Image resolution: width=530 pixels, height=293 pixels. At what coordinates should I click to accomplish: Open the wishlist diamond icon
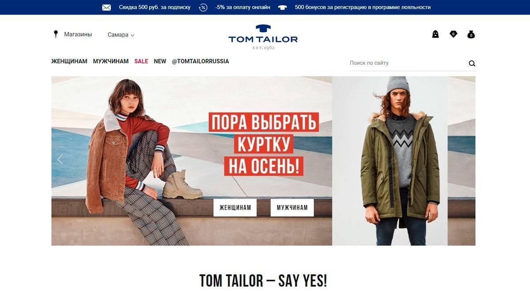(453, 34)
